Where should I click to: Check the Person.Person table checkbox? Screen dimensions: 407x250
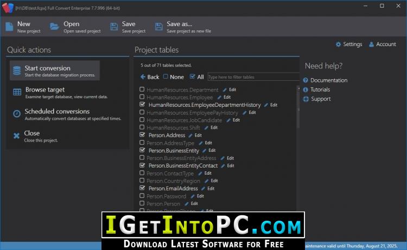coord(142,203)
